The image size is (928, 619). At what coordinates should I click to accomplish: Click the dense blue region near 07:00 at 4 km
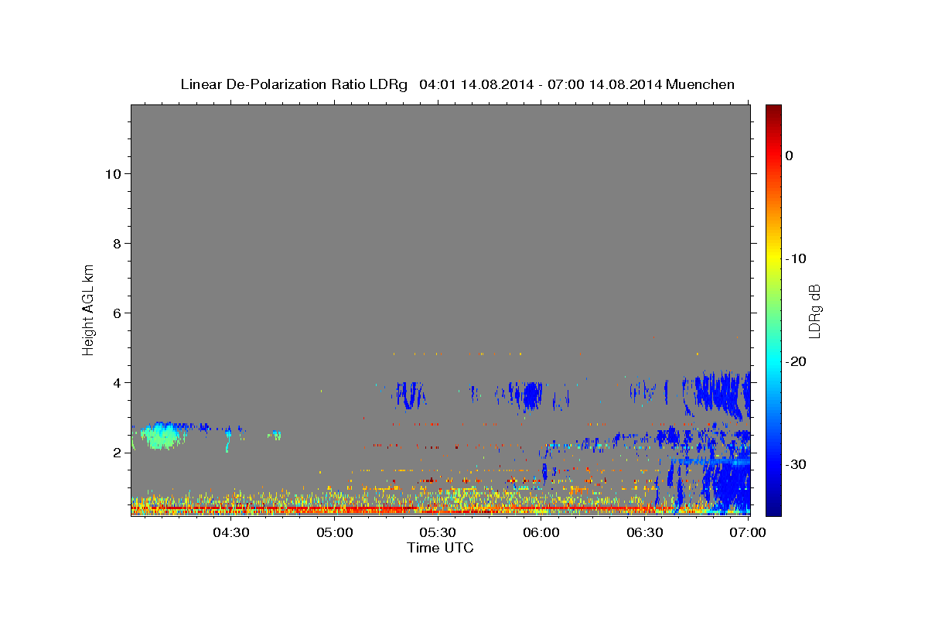click(x=723, y=393)
